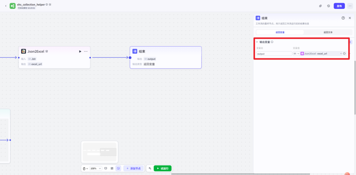Click the edit icon next to xhs_collection_helper
This screenshot has width=356, height=175.
50,5
